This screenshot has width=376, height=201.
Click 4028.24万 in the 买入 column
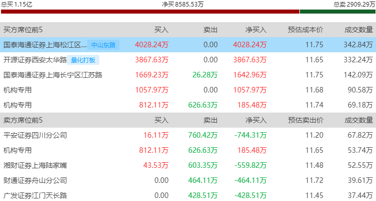(152, 45)
